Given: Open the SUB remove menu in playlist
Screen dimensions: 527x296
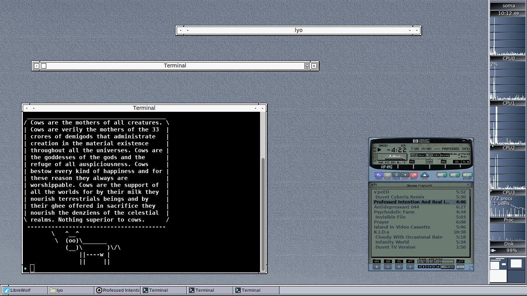Looking at the screenshot, I should pos(388,261).
